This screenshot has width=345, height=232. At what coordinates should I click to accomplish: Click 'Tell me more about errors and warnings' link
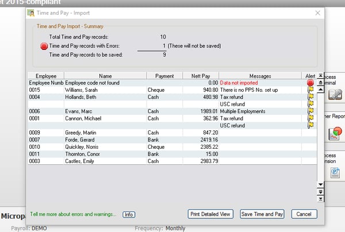[x=73, y=214]
